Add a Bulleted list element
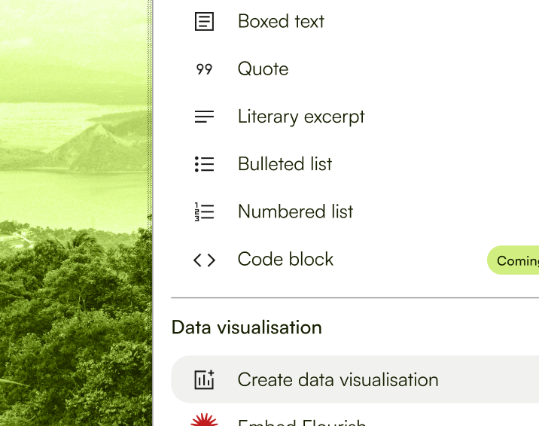The width and height of the screenshot is (539, 426). tap(285, 164)
